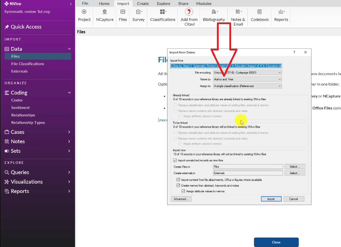
Task: Expand the Notes section arrow
Action: pos(69,141)
